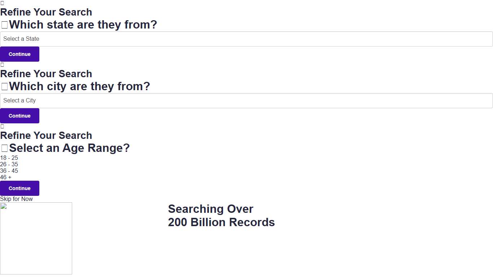The width and height of the screenshot is (493, 277).
Task: Click the icon beside "Select an Age Range?"
Action: click(4, 149)
